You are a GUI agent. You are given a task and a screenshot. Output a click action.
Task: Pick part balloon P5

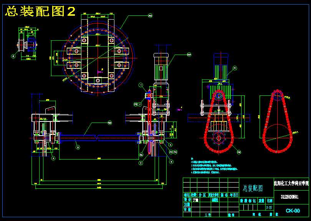136,104
